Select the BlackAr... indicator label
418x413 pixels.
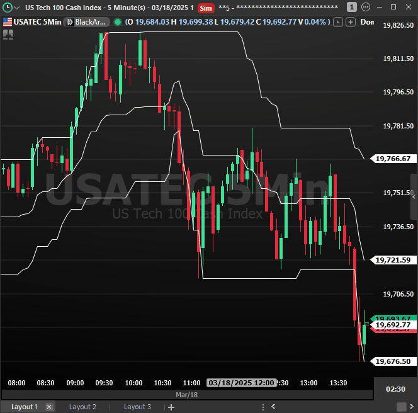click(91, 21)
